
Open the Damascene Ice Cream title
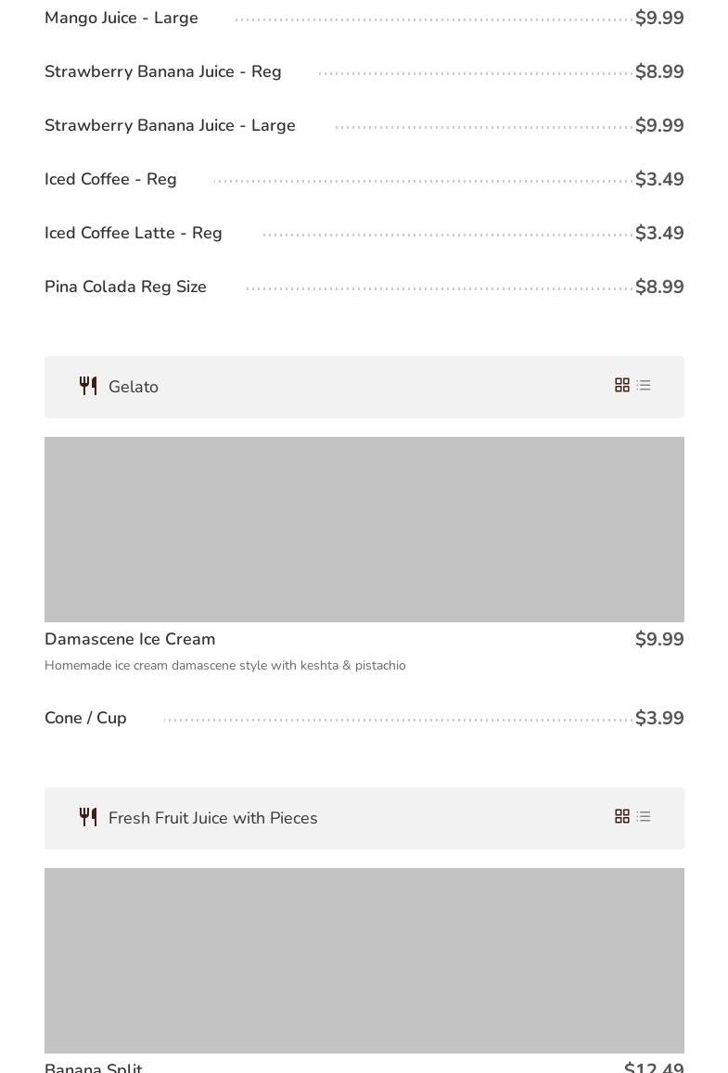coord(130,639)
